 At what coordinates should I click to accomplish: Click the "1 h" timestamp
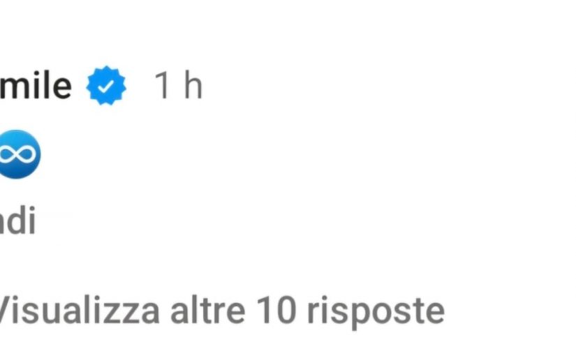(x=179, y=86)
